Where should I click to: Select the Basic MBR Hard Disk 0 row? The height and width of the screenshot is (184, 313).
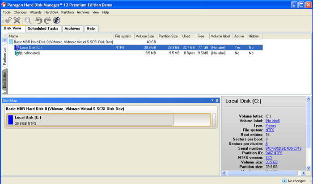pos(135,42)
